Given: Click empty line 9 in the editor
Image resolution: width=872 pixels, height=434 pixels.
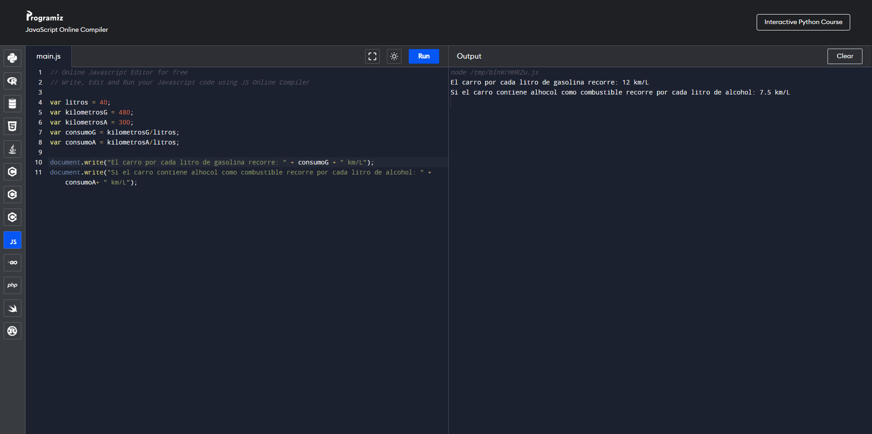Looking at the screenshot, I should [x=248, y=152].
